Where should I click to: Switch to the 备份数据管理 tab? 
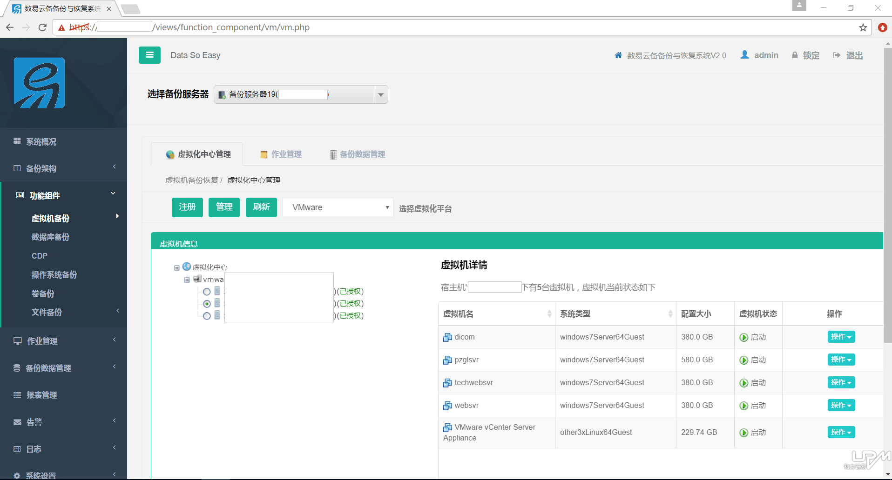click(x=358, y=154)
